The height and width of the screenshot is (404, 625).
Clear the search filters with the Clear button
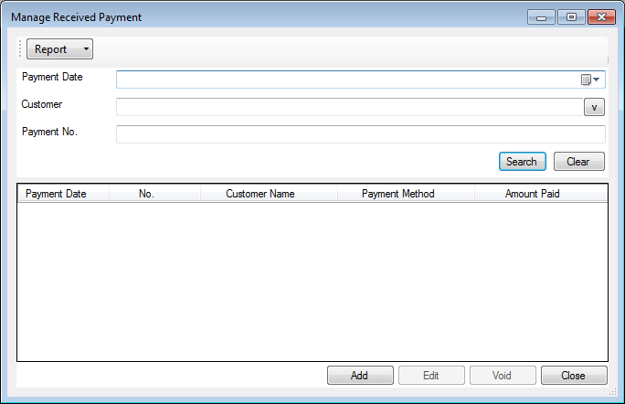coord(578,162)
